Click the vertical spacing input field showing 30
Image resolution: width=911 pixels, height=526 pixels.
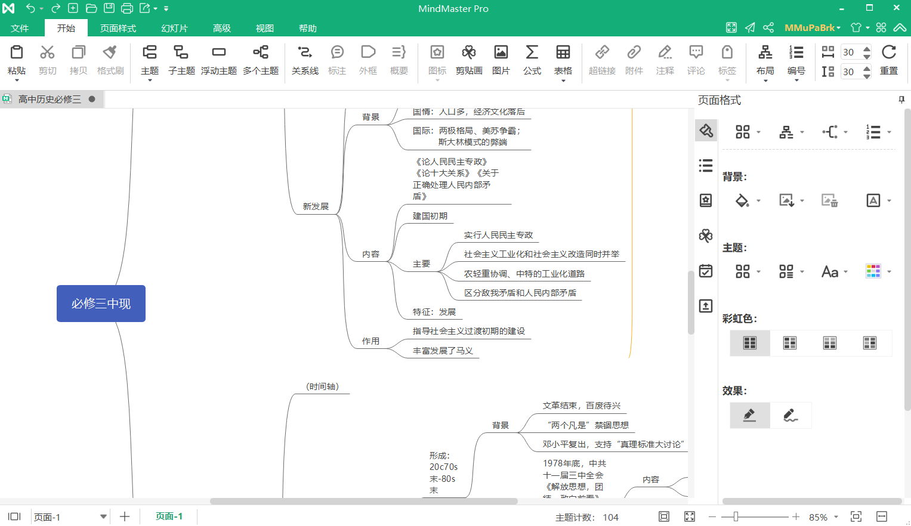click(851, 72)
